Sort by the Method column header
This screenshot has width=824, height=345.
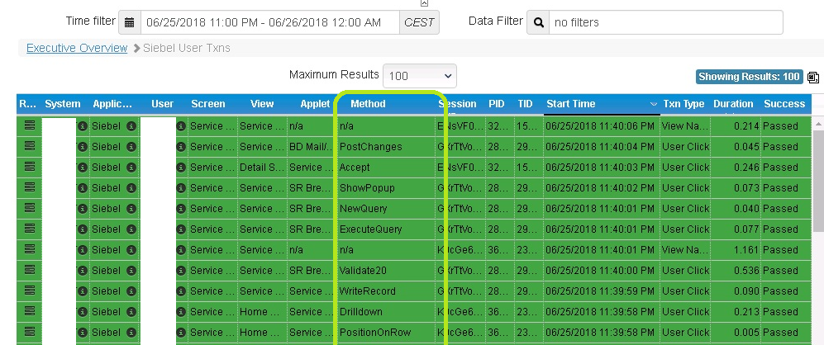tap(368, 104)
